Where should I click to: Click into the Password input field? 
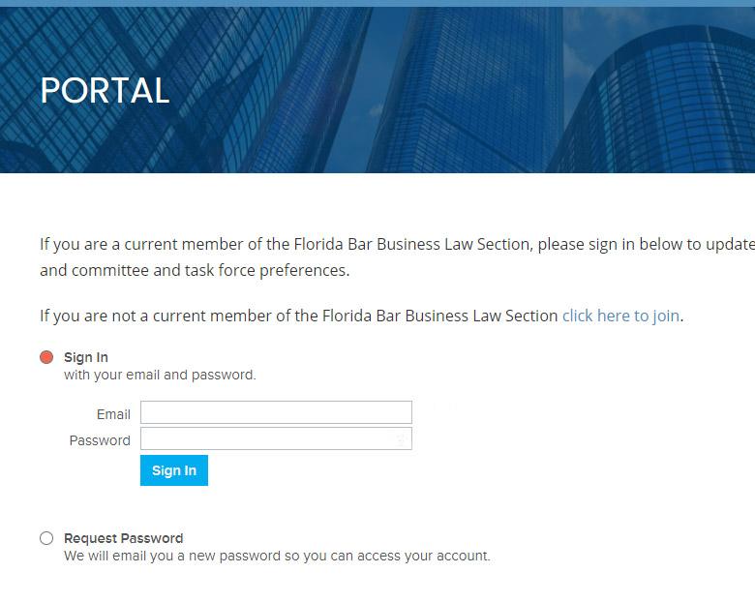[266, 439]
